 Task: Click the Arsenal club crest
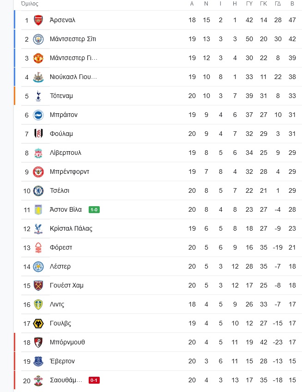point(38,20)
